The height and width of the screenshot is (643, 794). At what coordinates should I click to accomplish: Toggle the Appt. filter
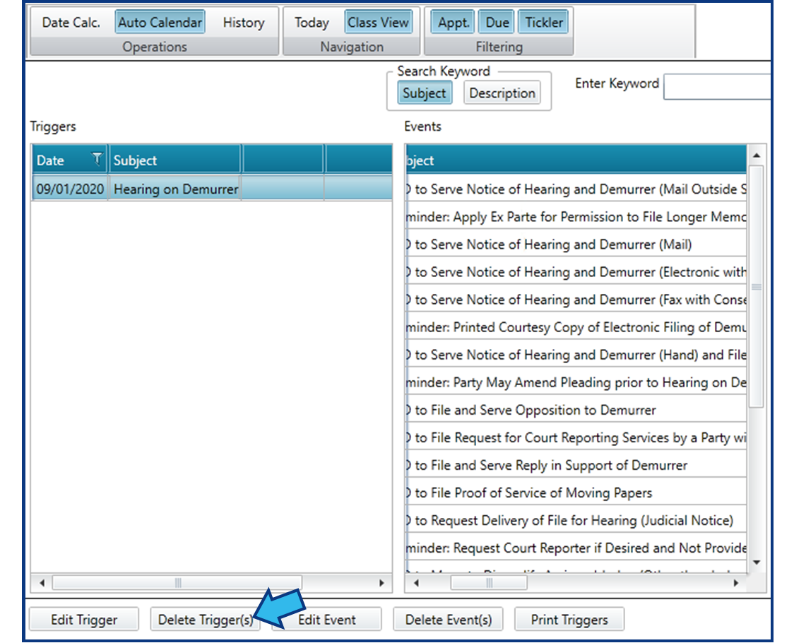[454, 23]
